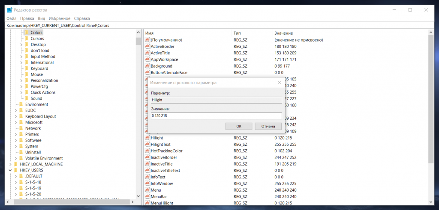
Task: Select the InactiveTitle value name
Action: tap(162, 164)
